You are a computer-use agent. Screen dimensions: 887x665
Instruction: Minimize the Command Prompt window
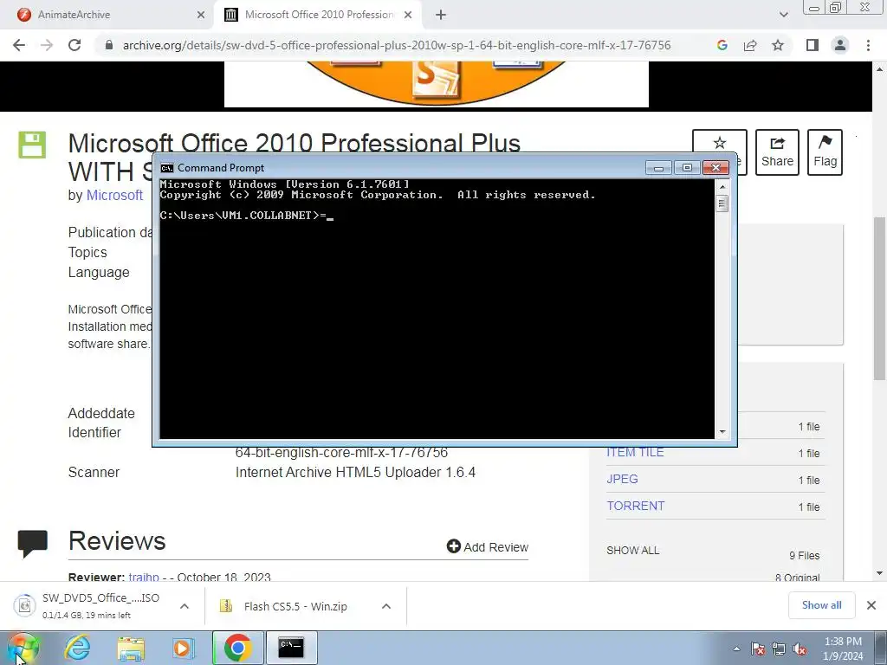pyautogui.click(x=658, y=168)
